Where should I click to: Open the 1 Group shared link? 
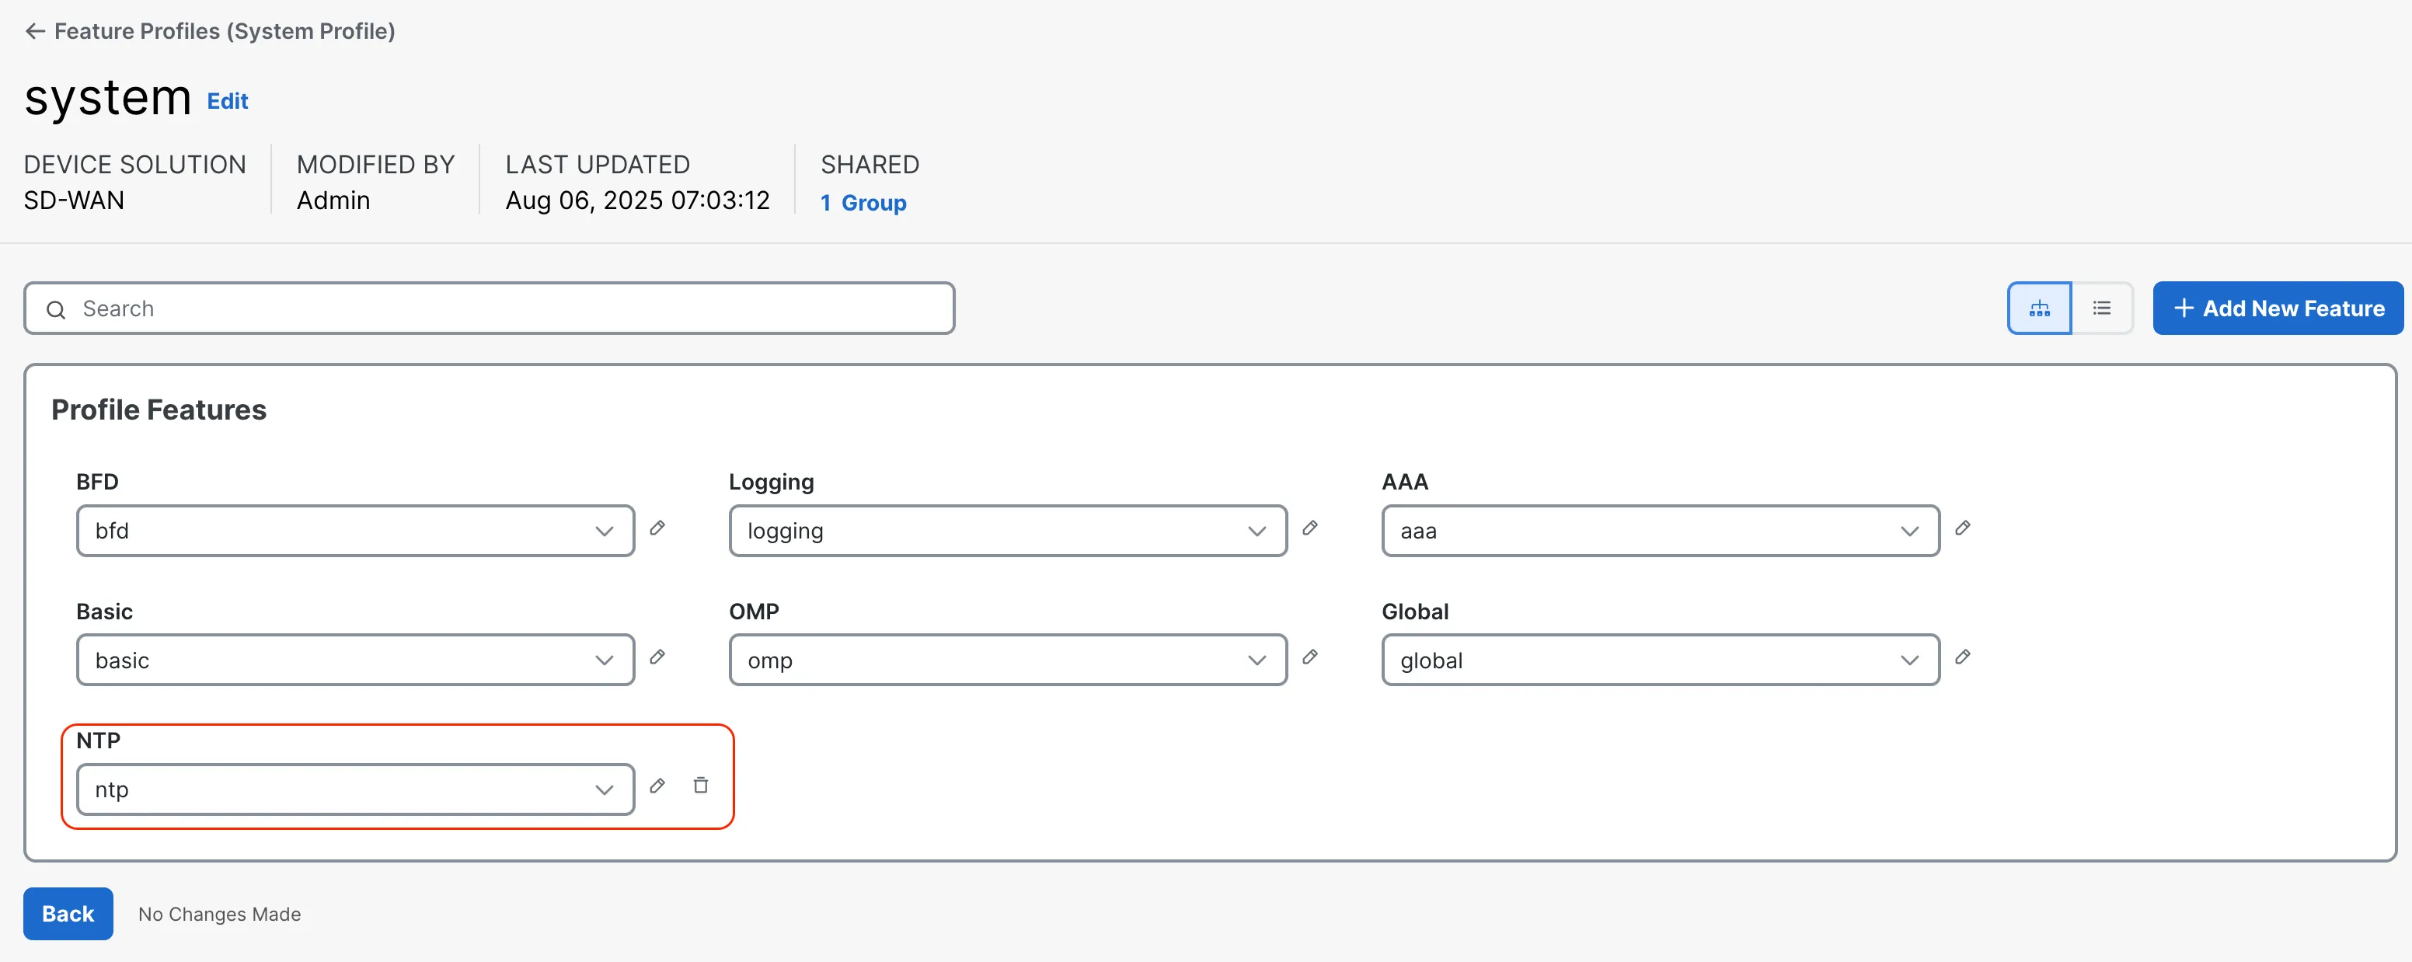(863, 204)
